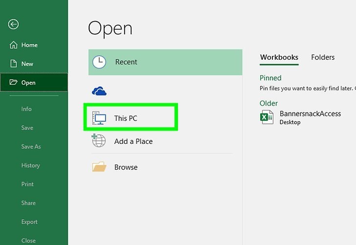
Task: Select Share in the backstage menu
Action: click(x=28, y=203)
